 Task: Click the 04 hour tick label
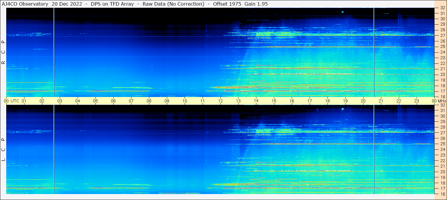[78, 101]
